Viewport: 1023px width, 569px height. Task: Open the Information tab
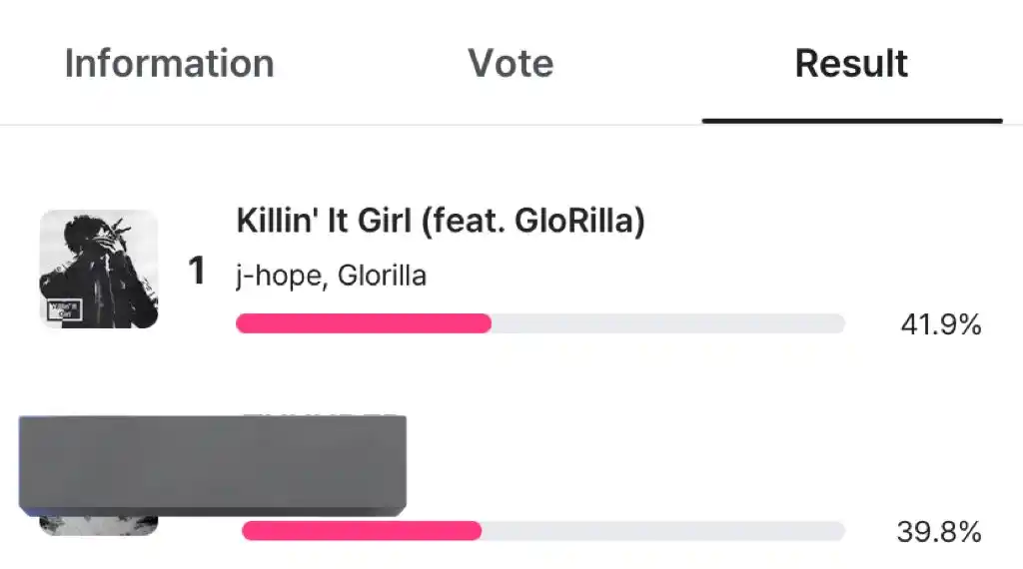(x=169, y=63)
